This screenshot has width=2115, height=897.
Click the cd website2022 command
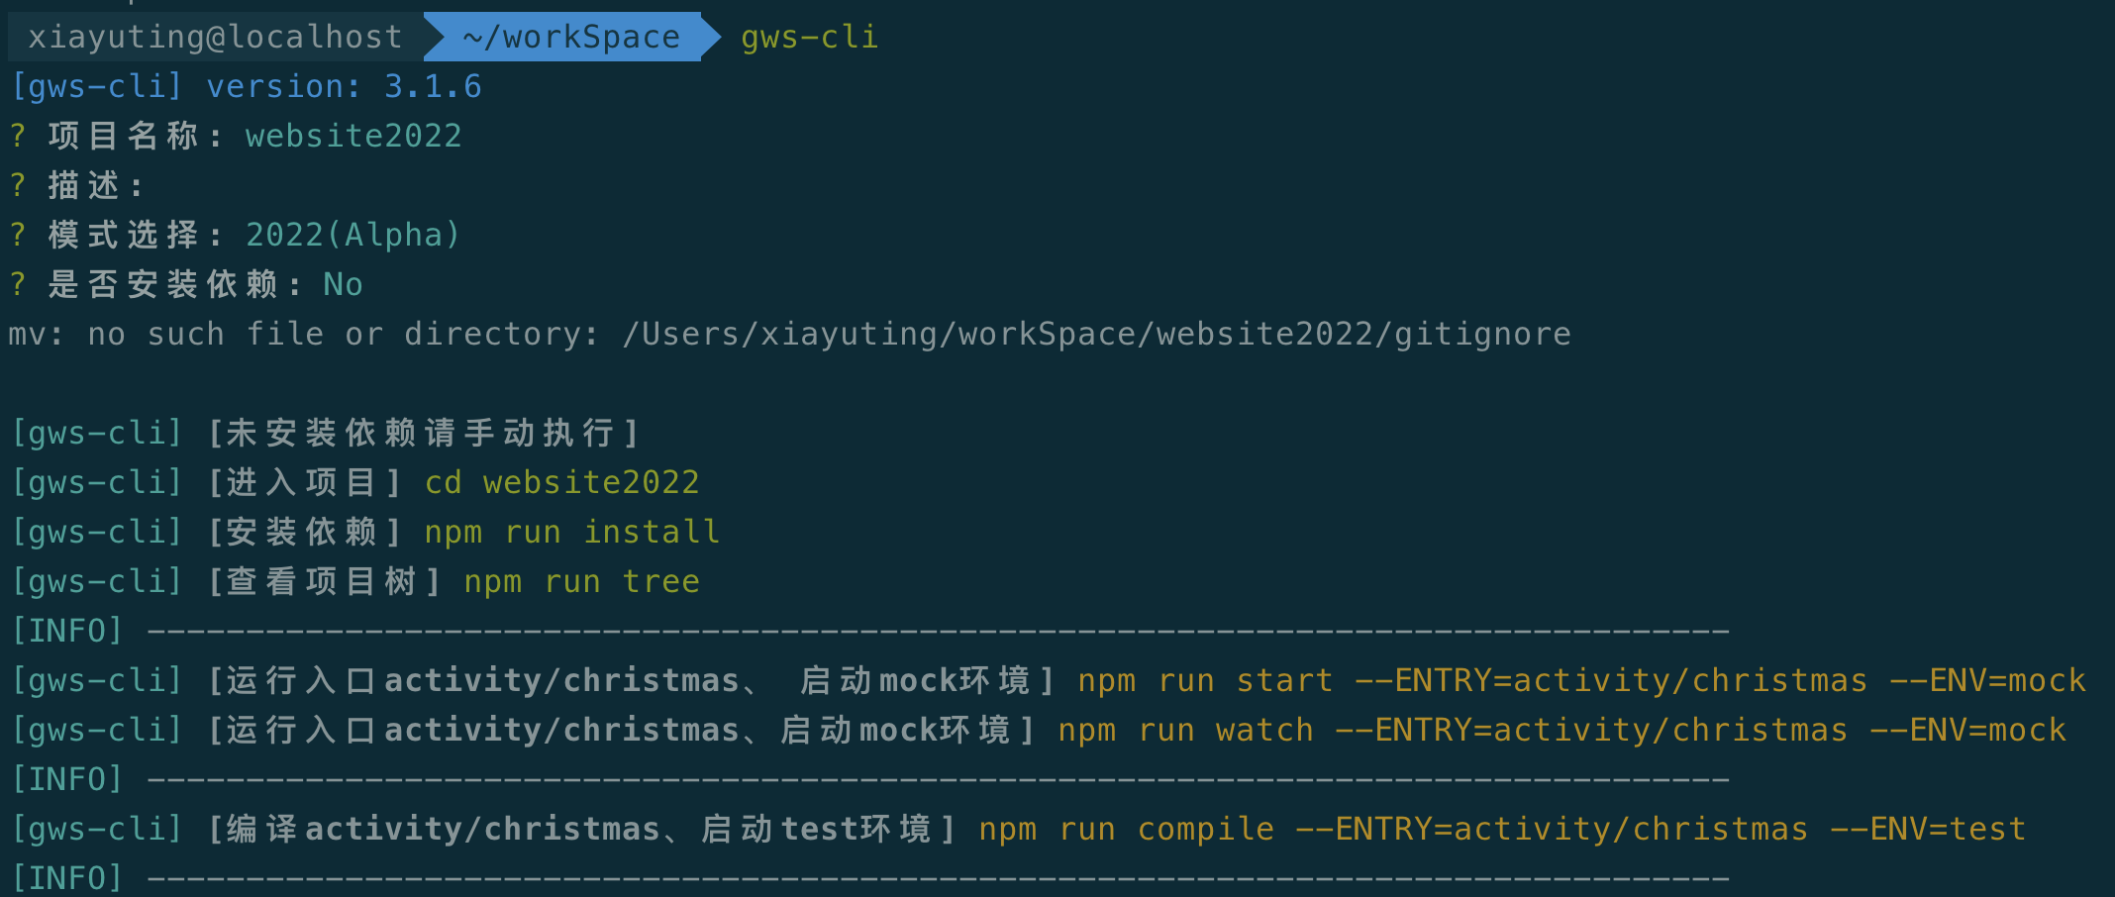(x=561, y=482)
